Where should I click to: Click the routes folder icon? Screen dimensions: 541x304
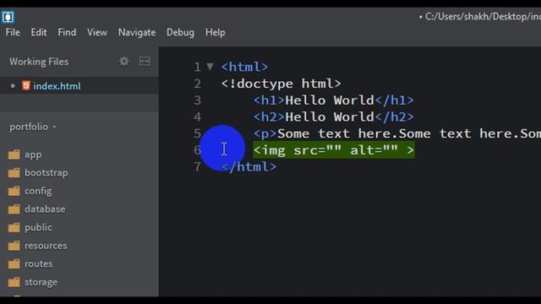pos(14,264)
